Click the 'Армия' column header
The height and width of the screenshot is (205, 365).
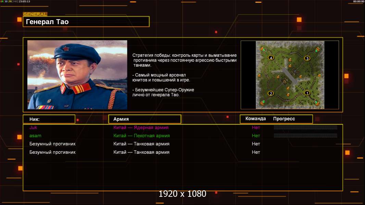(144, 119)
